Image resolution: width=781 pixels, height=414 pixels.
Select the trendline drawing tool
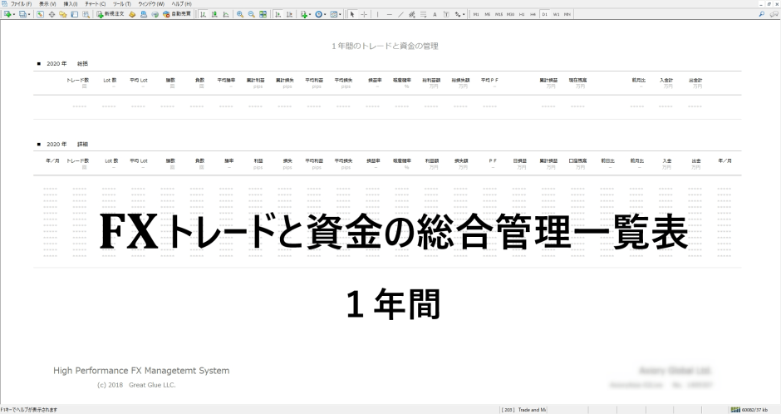point(400,14)
